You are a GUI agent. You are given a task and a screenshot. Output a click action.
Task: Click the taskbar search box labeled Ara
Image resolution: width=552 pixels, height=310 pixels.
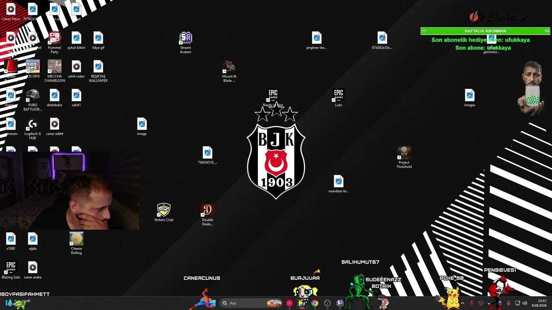pos(251,303)
